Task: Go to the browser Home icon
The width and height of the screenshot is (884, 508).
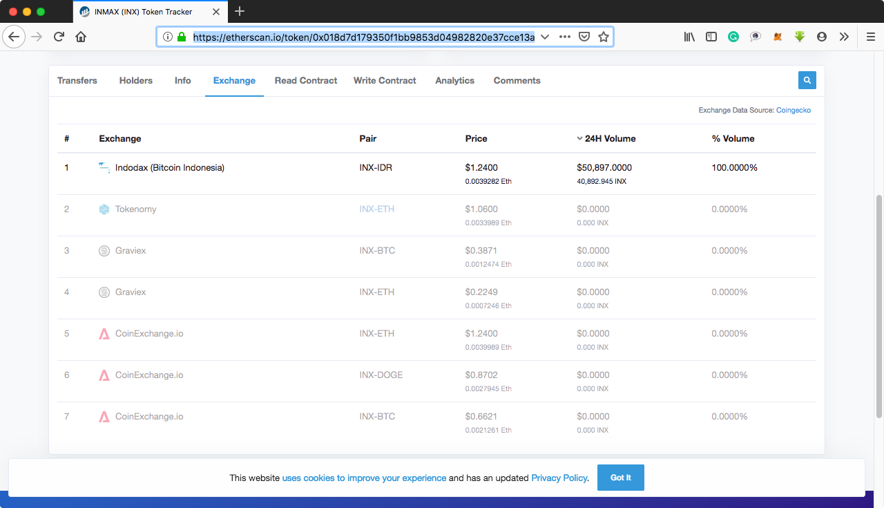Action: pyautogui.click(x=81, y=37)
